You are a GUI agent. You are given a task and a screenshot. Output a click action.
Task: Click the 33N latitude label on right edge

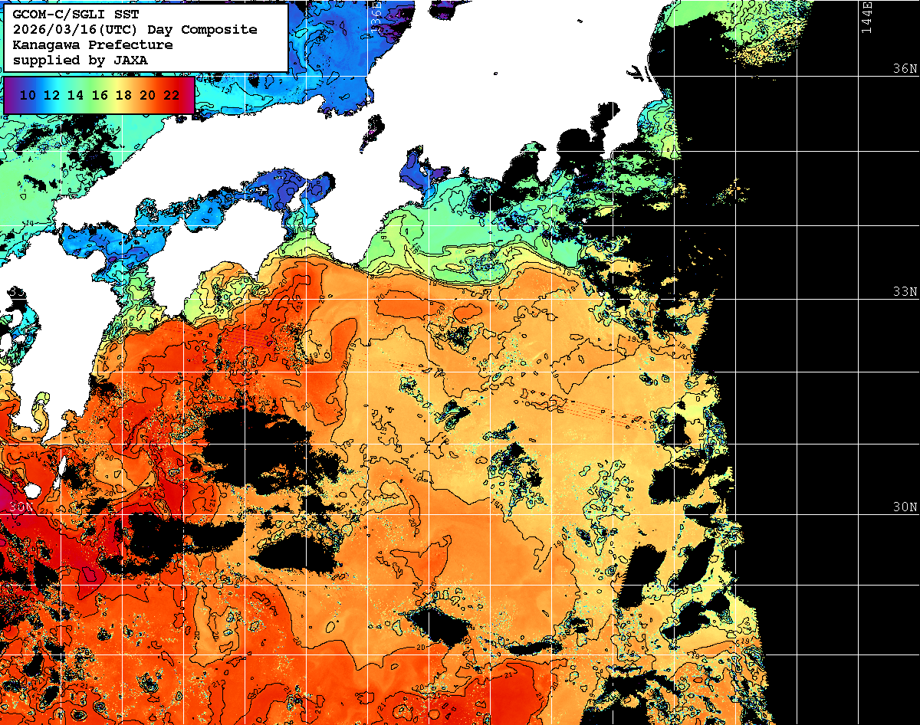pos(905,292)
